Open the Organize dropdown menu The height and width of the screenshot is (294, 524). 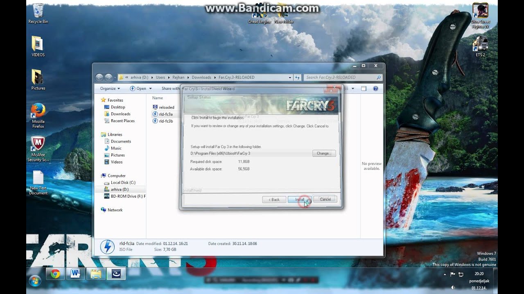tap(110, 88)
